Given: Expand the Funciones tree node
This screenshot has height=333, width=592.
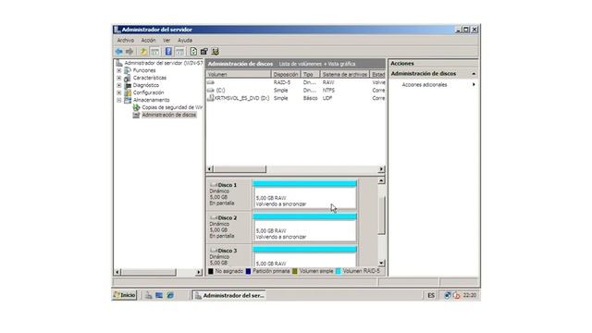Looking at the screenshot, I should coord(119,70).
